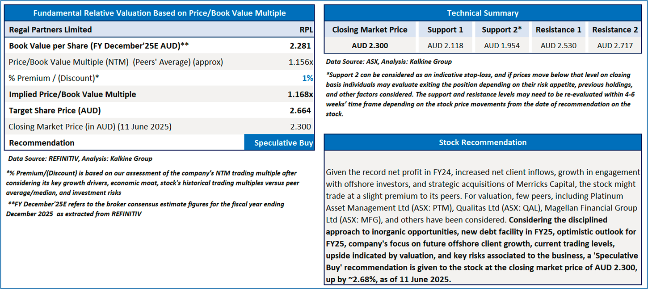Click the Support 2* column header

[x=501, y=30]
